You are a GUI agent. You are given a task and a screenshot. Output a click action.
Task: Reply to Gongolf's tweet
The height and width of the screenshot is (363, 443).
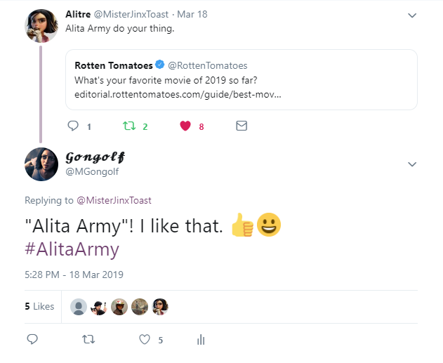click(32, 340)
